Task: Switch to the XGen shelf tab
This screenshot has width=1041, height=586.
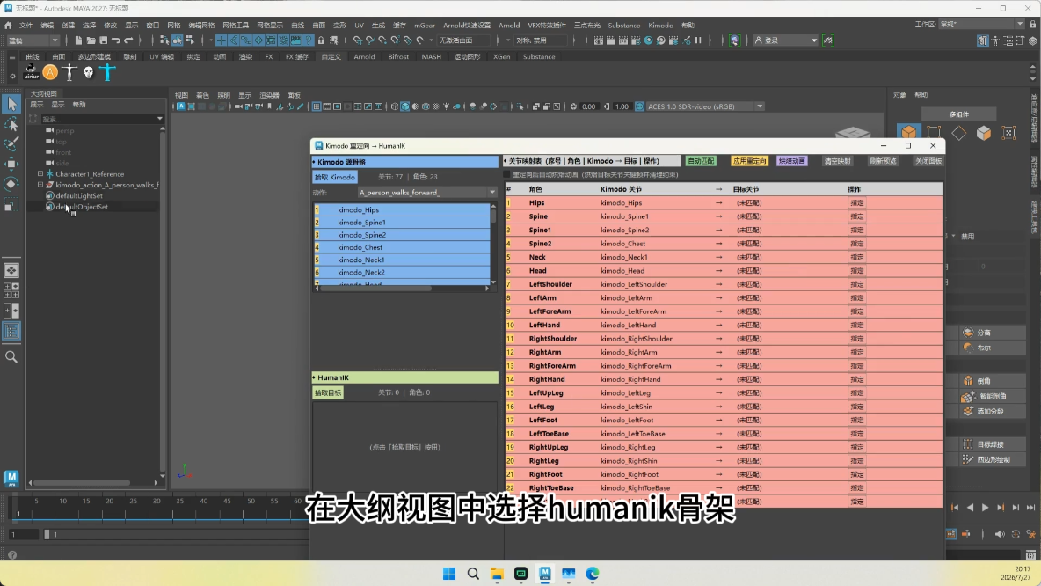Action: pos(501,57)
